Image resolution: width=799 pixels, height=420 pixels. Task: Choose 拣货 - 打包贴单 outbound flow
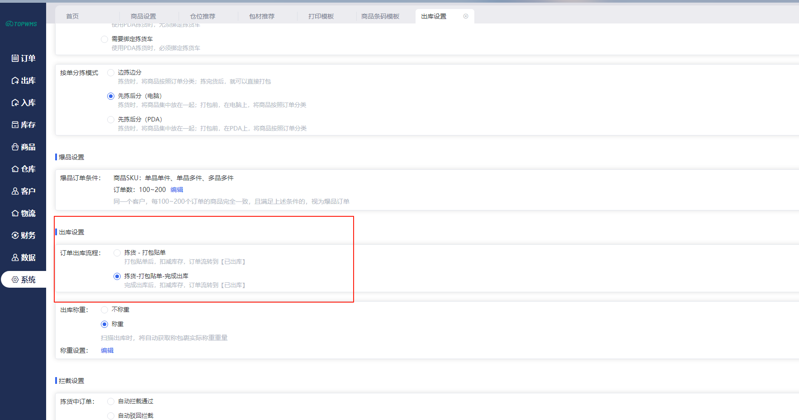click(x=117, y=253)
